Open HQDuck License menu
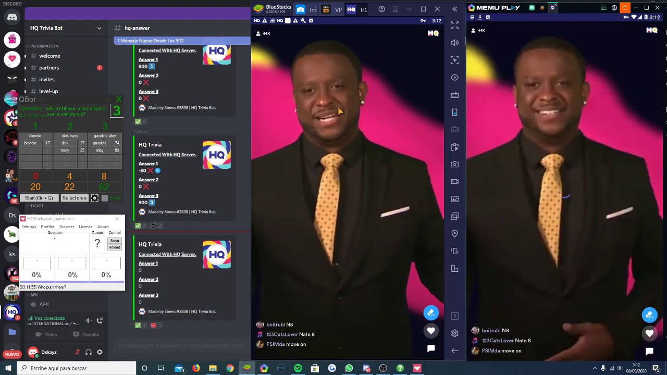The width and height of the screenshot is (667, 375). [x=85, y=227]
